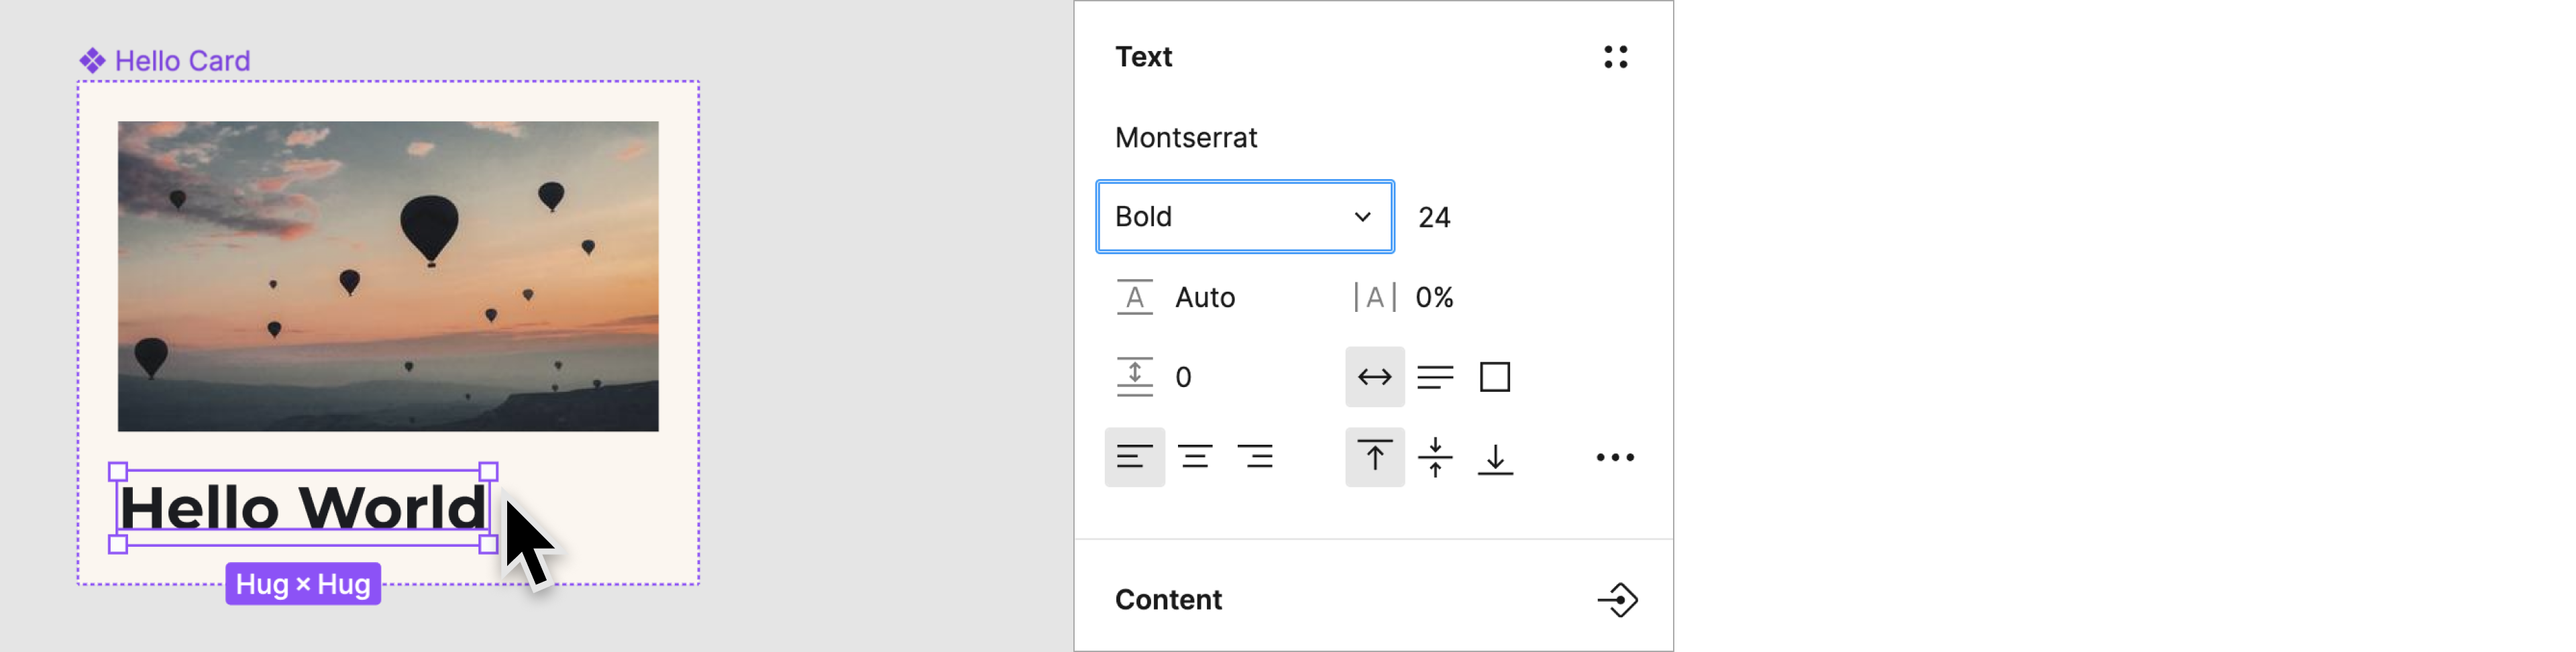Click bottom-left resize handle of Hello World

118,545
